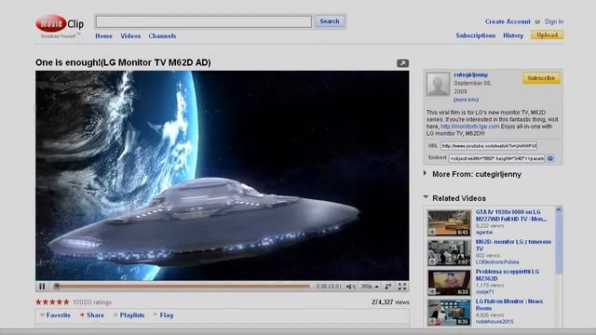Click the video player to pause playback
The width and height of the screenshot is (596, 335).
point(223,176)
